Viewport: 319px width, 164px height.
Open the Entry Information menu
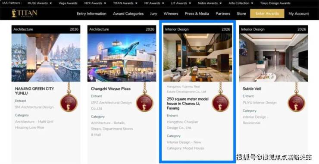pyautogui.click(x=91, y=14)
